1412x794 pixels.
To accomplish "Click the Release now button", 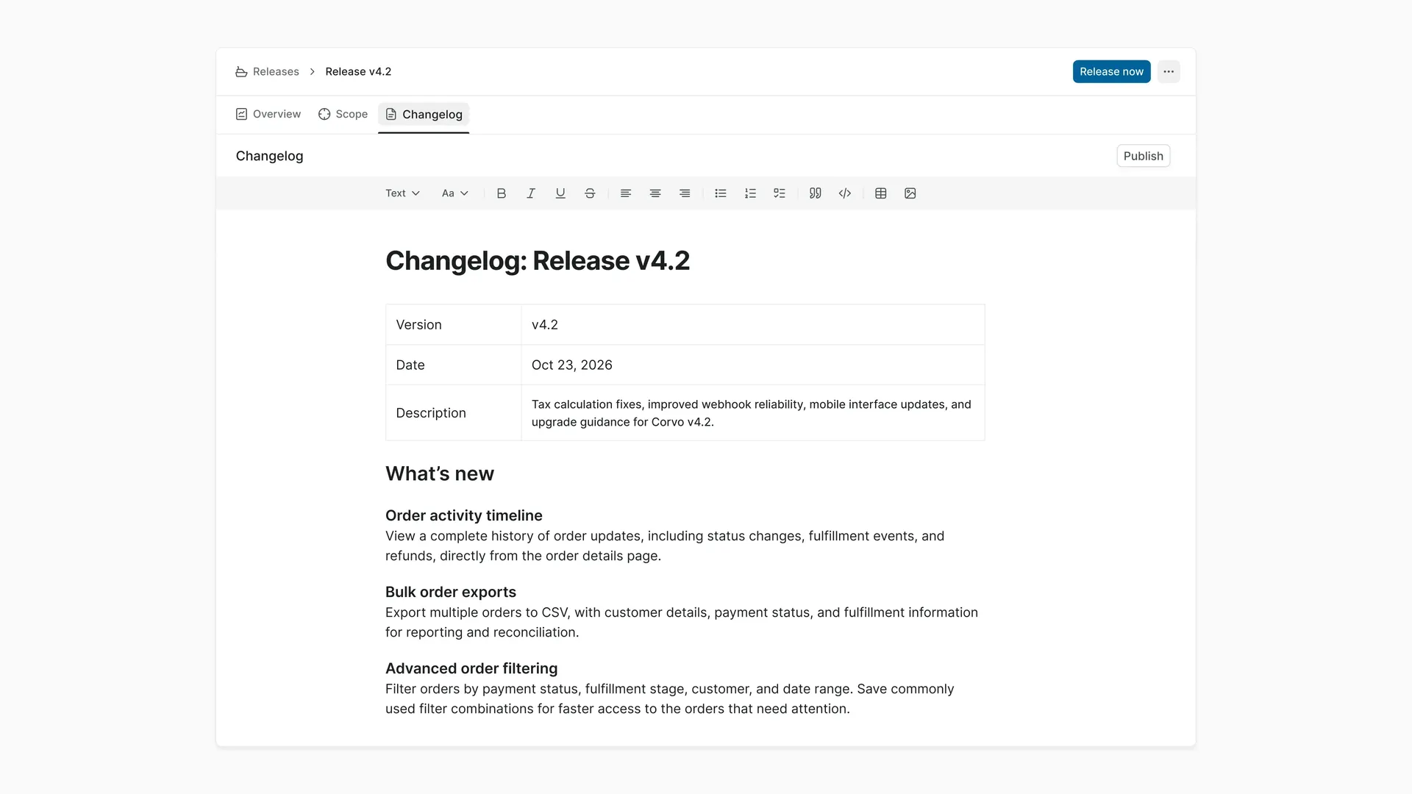I will [x=1111, y=71].
